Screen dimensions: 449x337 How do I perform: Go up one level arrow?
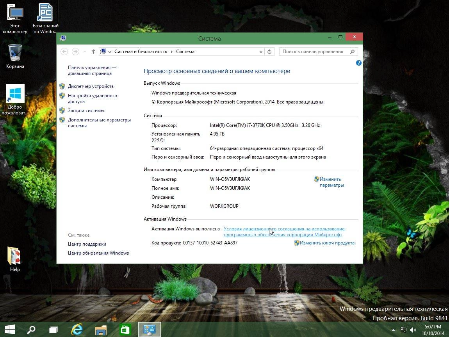(93, 52)
